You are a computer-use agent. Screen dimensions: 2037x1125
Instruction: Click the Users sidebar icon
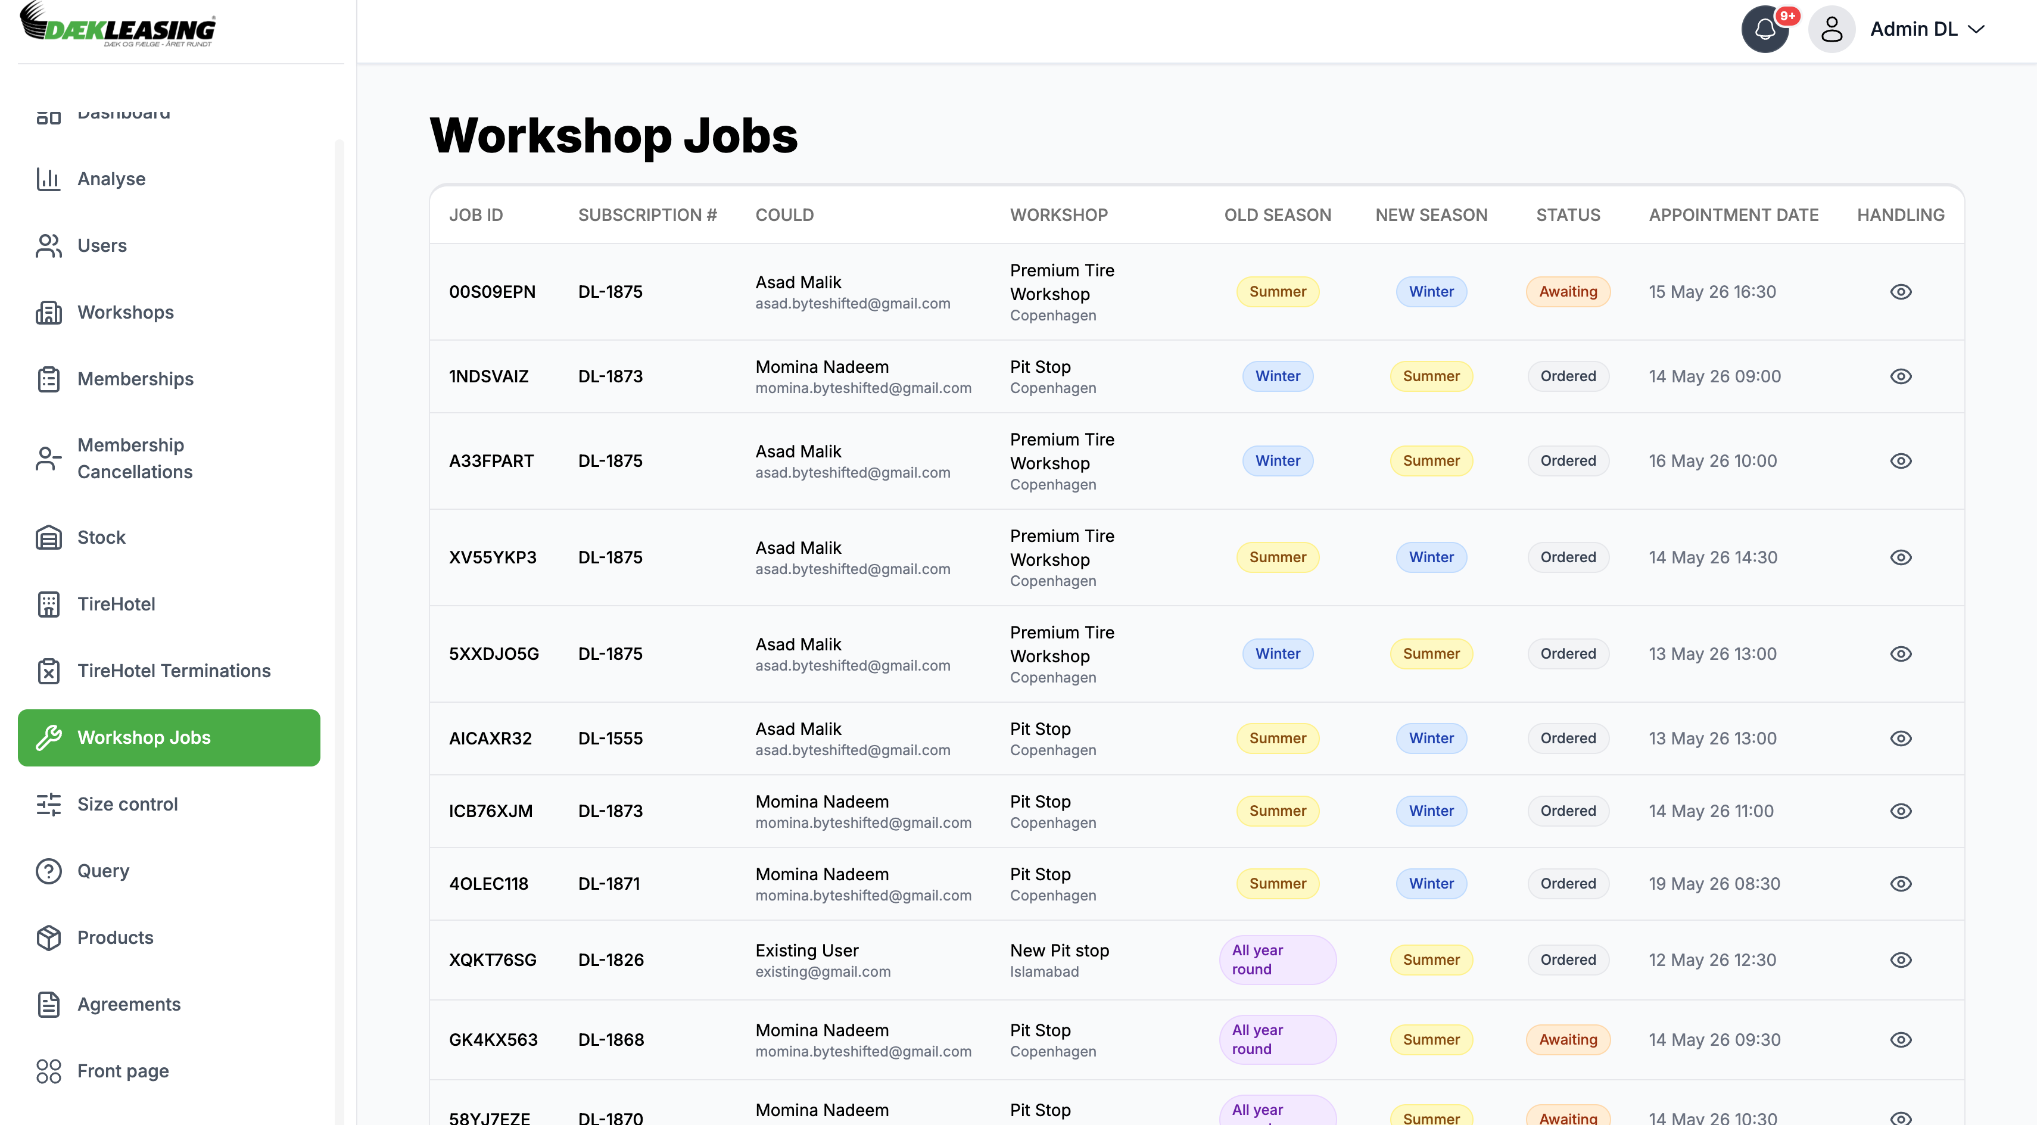point(48,246)
